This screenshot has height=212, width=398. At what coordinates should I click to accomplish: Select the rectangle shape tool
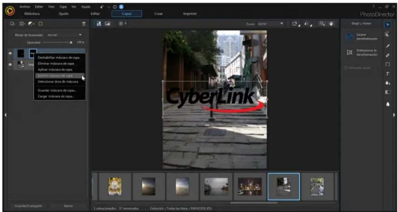pos(388,64)
